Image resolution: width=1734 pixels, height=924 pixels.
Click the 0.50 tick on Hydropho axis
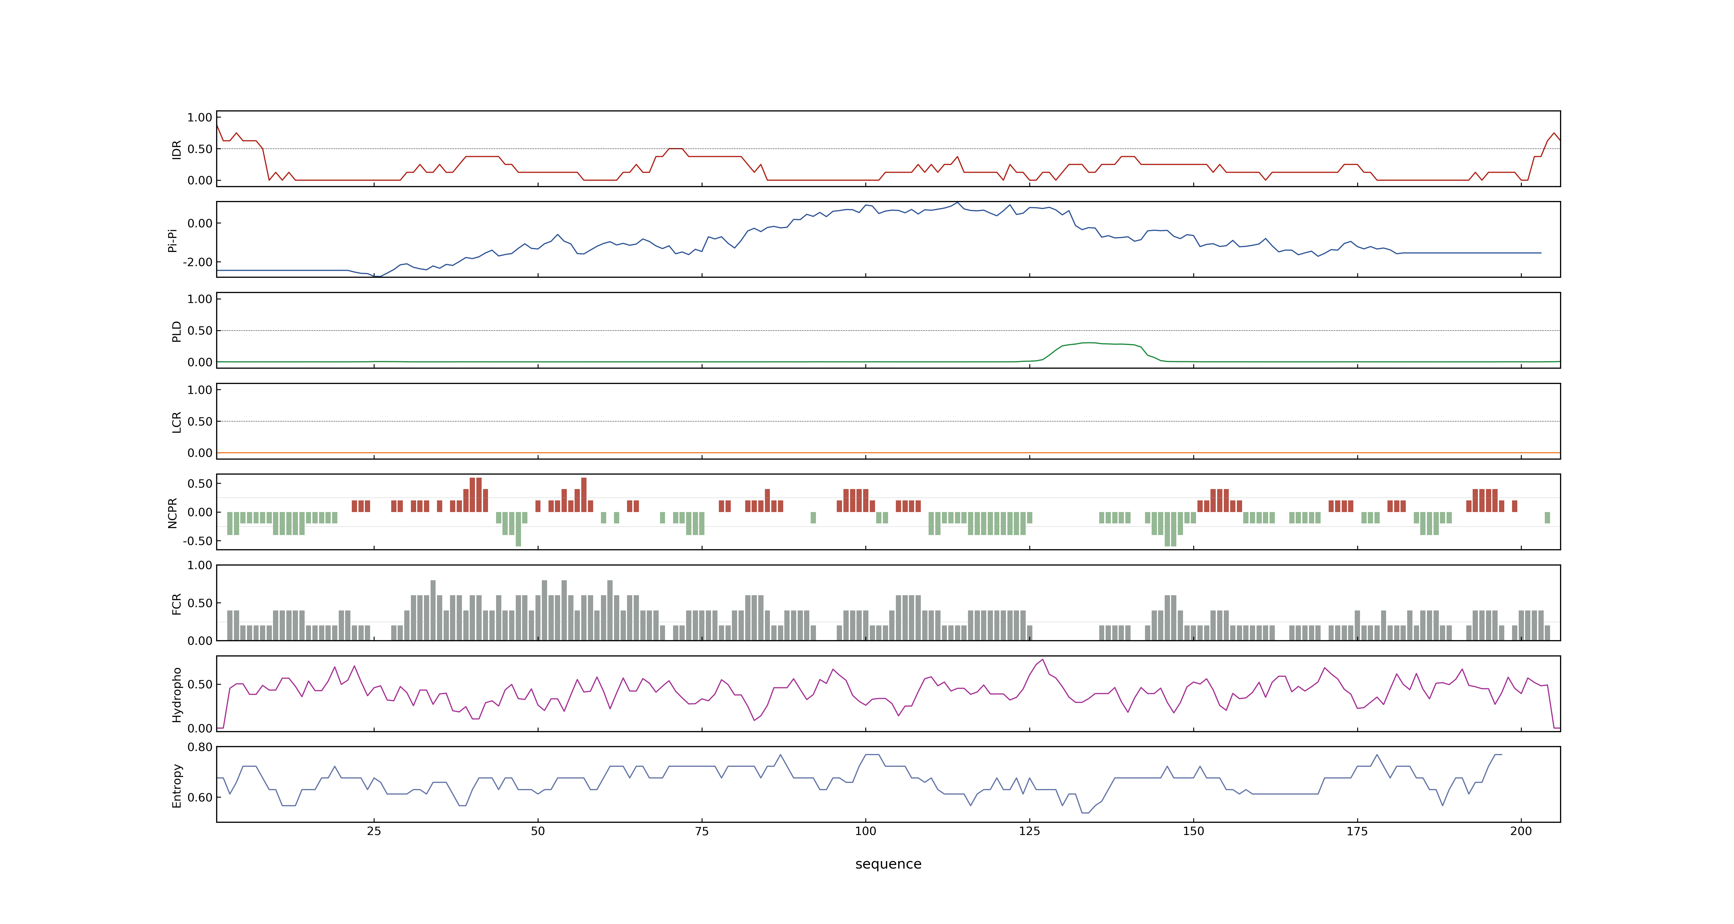click(x=200, y=684)
